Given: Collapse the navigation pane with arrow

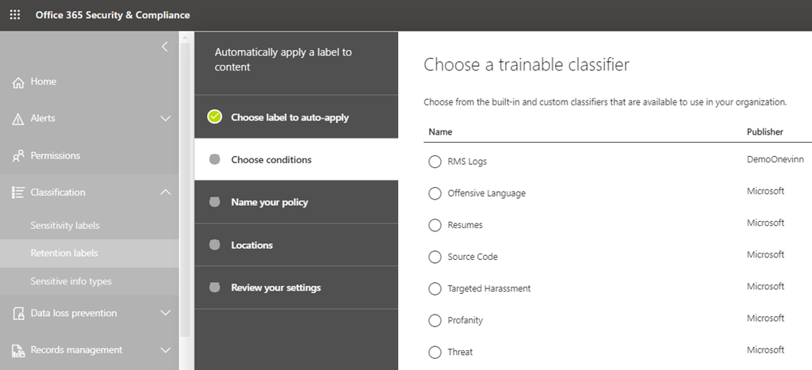Looking at the screenshot, I should pos(165,47).
